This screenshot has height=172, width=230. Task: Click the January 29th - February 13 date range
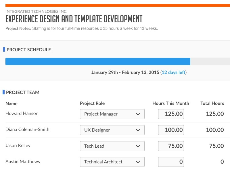click(125, 72)
